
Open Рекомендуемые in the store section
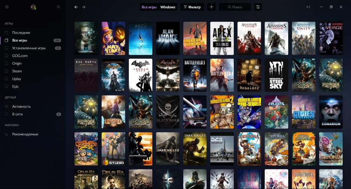pos(25,134)
